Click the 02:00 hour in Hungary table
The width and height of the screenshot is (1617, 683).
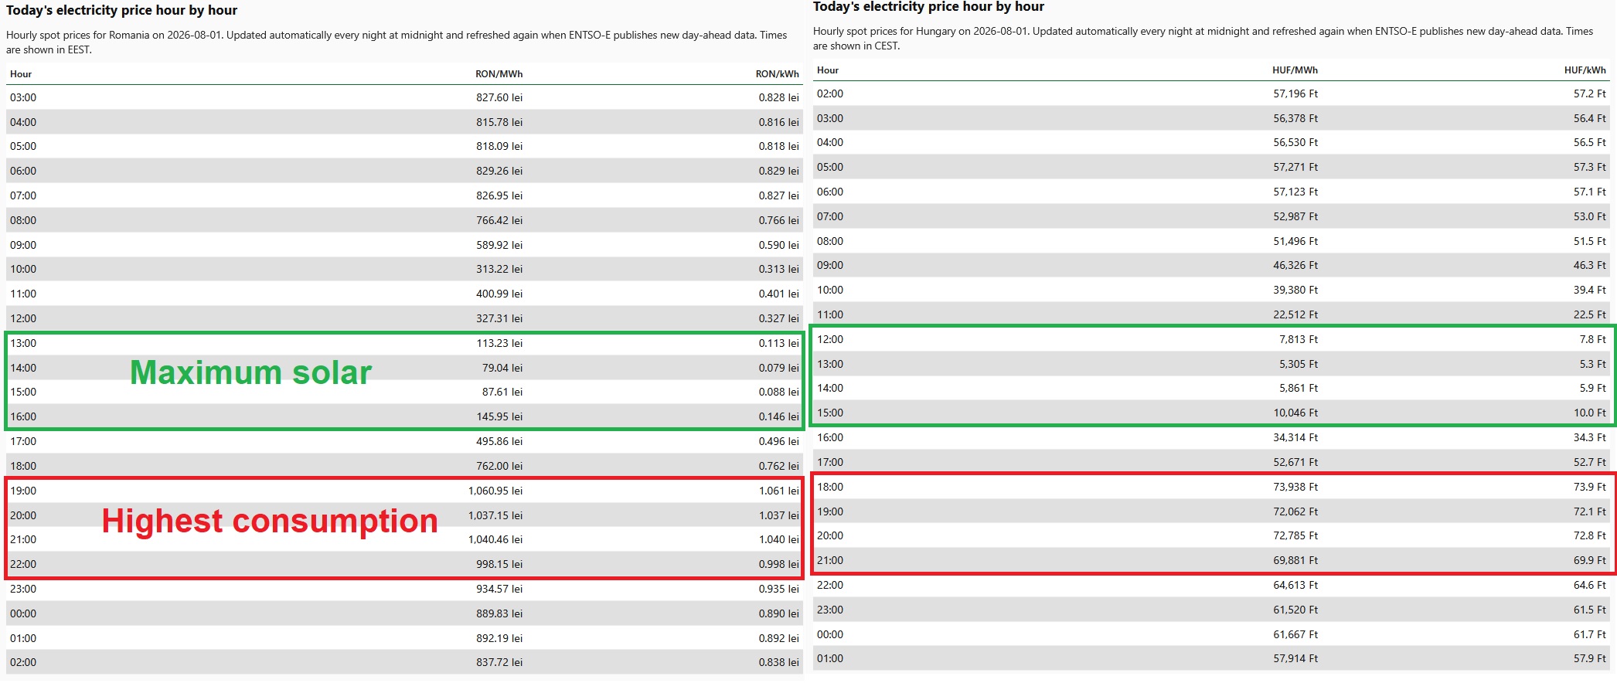(830, 93)
